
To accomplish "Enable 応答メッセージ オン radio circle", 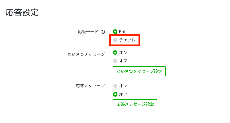I will click(115, 86).
